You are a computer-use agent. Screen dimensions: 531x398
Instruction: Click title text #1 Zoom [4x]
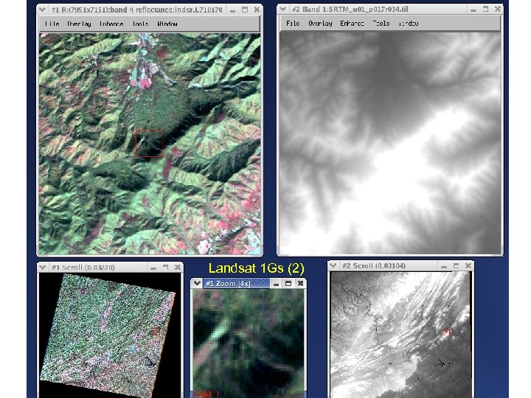point(228,283)
